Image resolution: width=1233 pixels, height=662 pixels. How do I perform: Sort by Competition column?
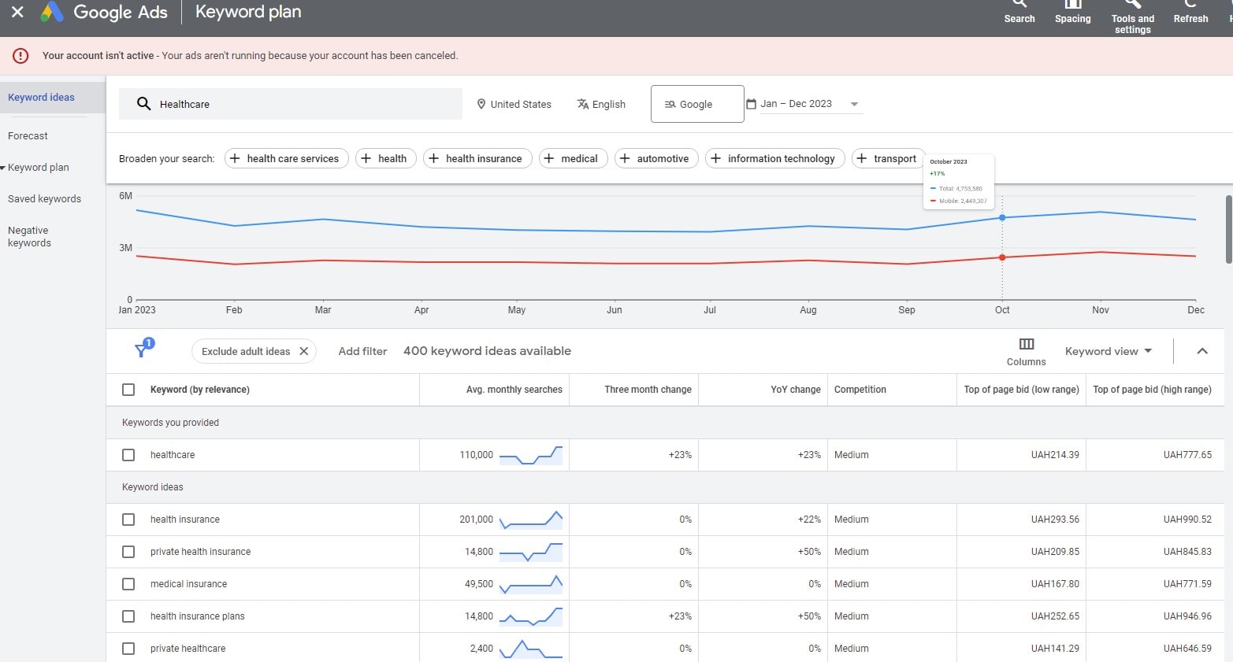click(860, 390)
